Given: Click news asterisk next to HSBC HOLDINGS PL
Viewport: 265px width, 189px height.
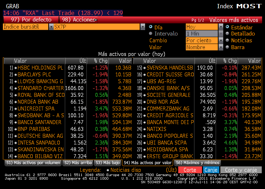Looking at the screenshot, I should (15, 68).
